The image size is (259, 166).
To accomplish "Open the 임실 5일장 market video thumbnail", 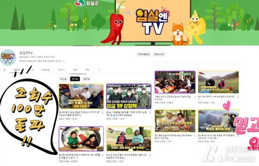I will pos(81,96).
